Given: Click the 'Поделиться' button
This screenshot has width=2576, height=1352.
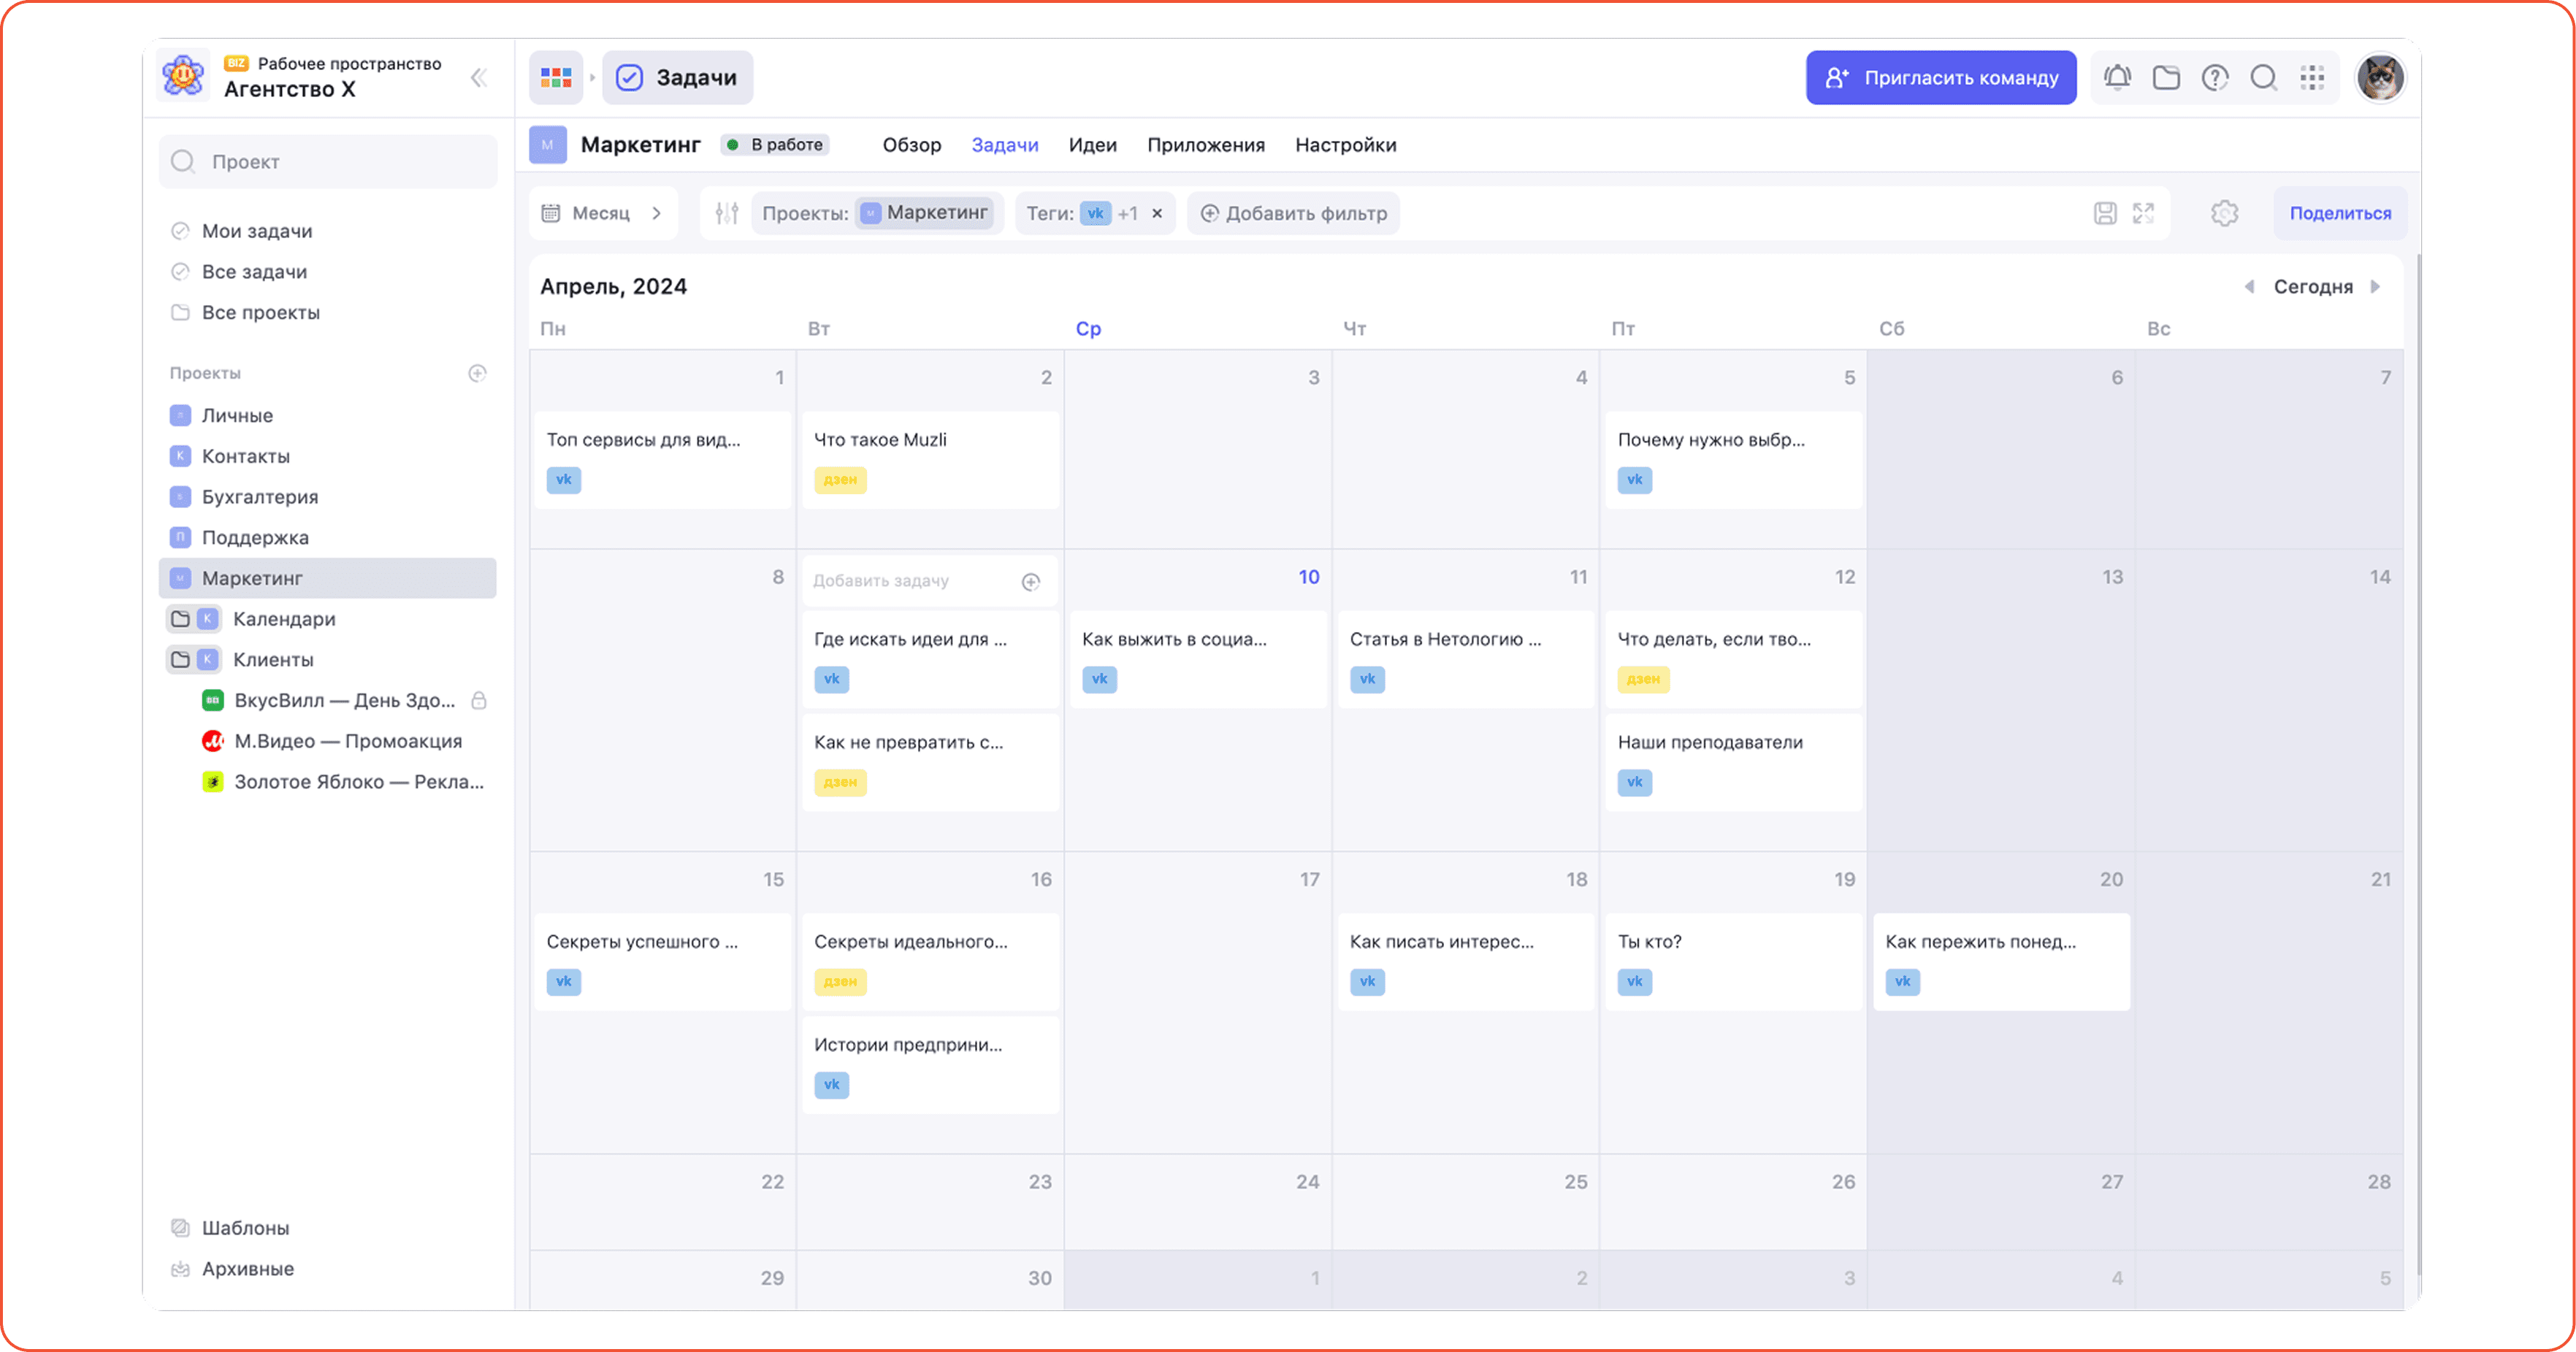Looking at the screenshot, I should (2340, 213).
